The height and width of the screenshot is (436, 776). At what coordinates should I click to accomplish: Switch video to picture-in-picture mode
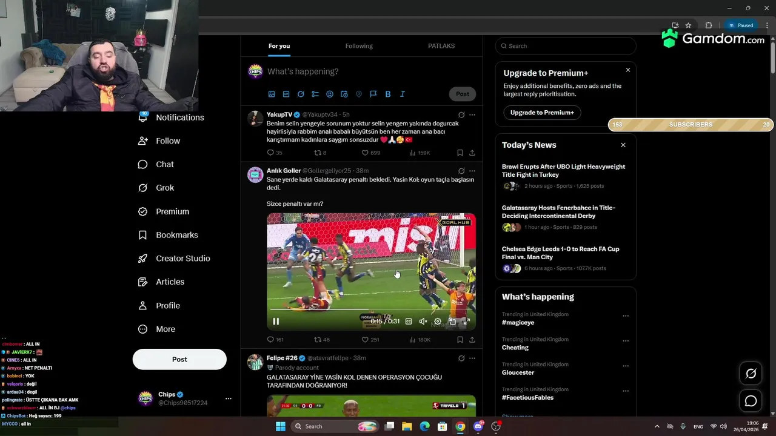pos(452,322)
